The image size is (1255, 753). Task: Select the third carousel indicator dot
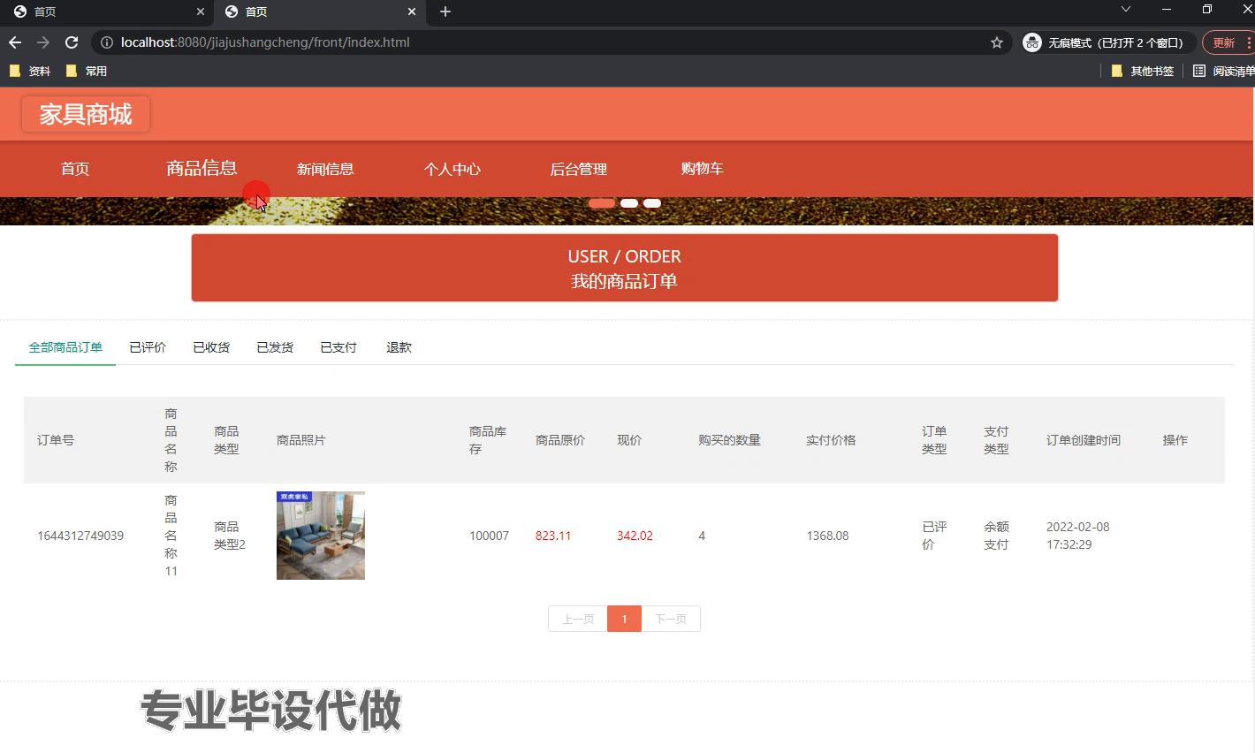(652, 203)
